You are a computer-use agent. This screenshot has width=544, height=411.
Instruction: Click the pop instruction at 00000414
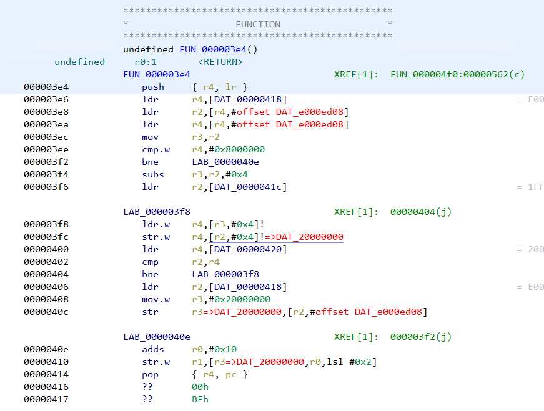150,374
